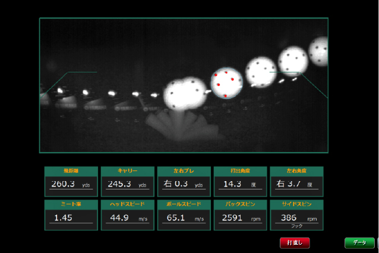This screenshot has height=253, width=379.
Task: Select the キャリー 245.3 yds panel
Action: [x=127, y=181]
